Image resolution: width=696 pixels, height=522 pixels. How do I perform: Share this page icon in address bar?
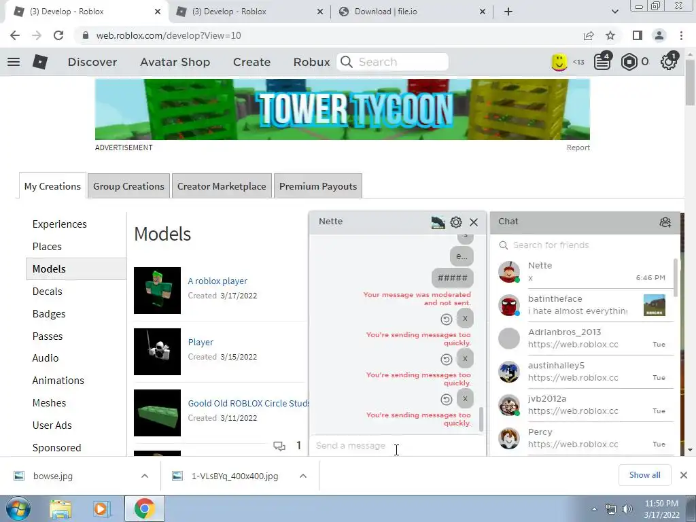click(x=589, y=35)
